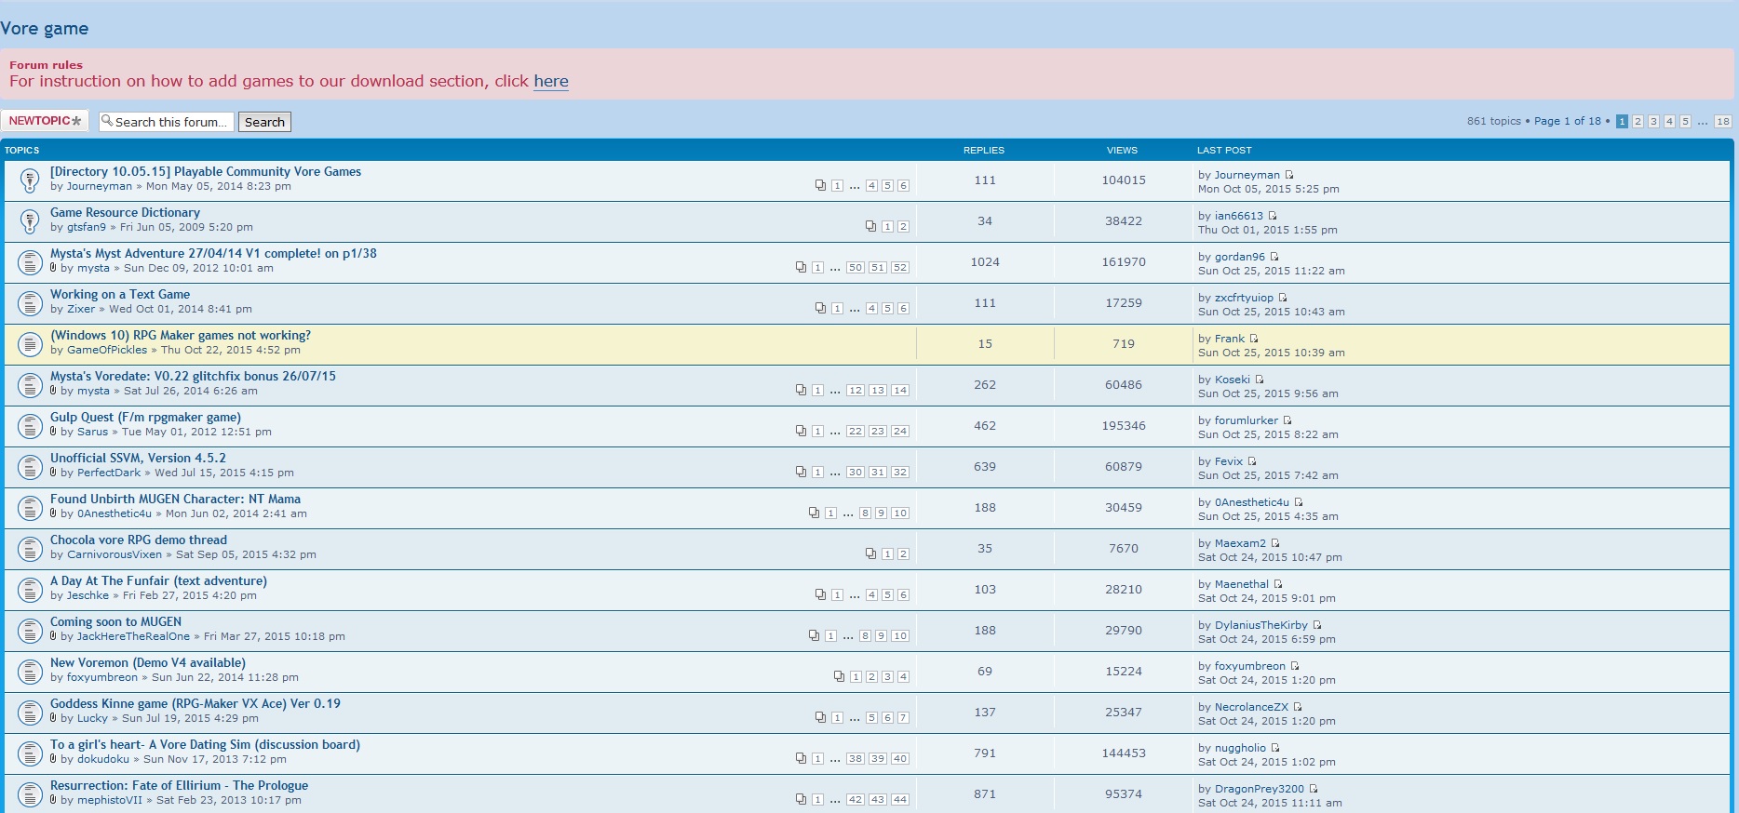The image size is (1739, 813).
Task: Open latest post icon next to nuggholio
Action: point(1275,748)
